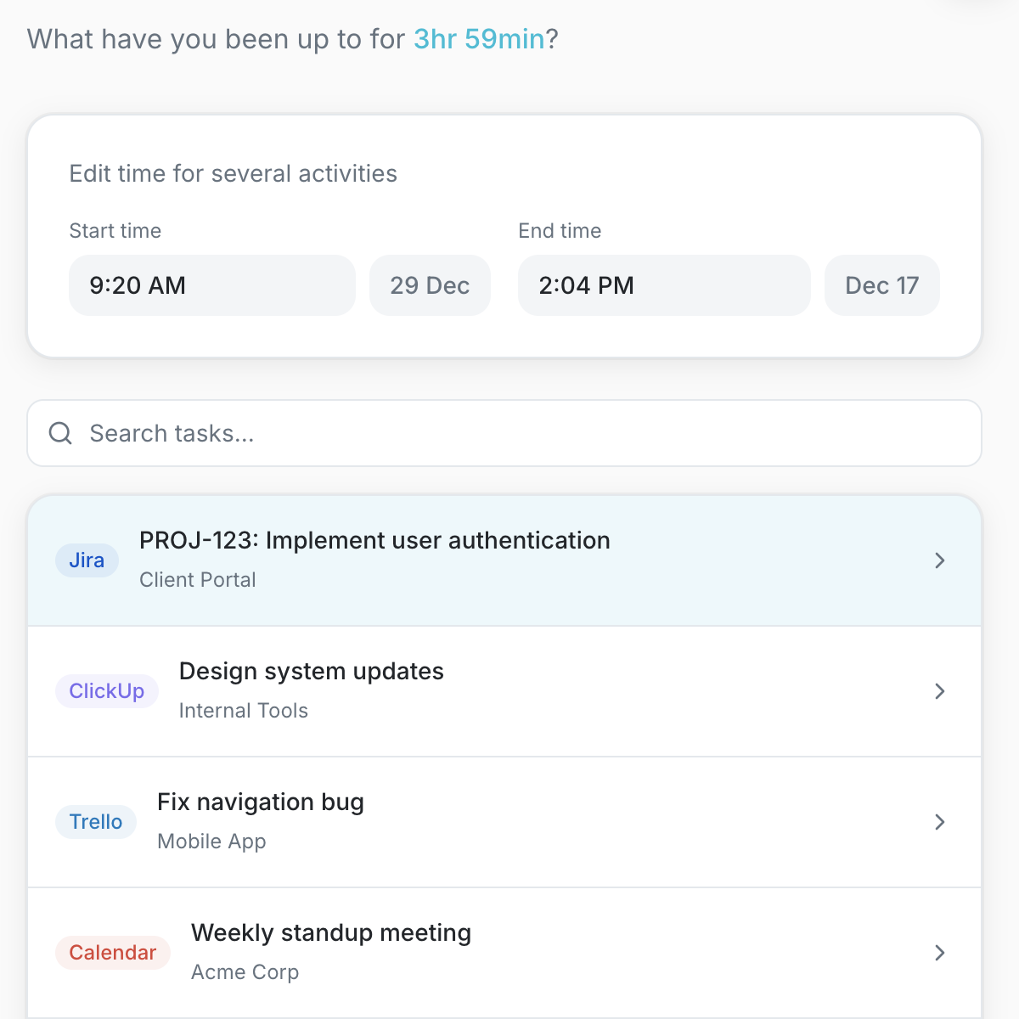Click the Jira badge on PROJ-123
The image size is (1019, 1019).
coord(87,560)
